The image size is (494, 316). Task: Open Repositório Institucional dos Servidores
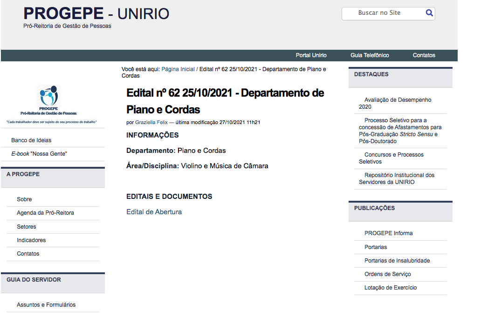(400, 178)
